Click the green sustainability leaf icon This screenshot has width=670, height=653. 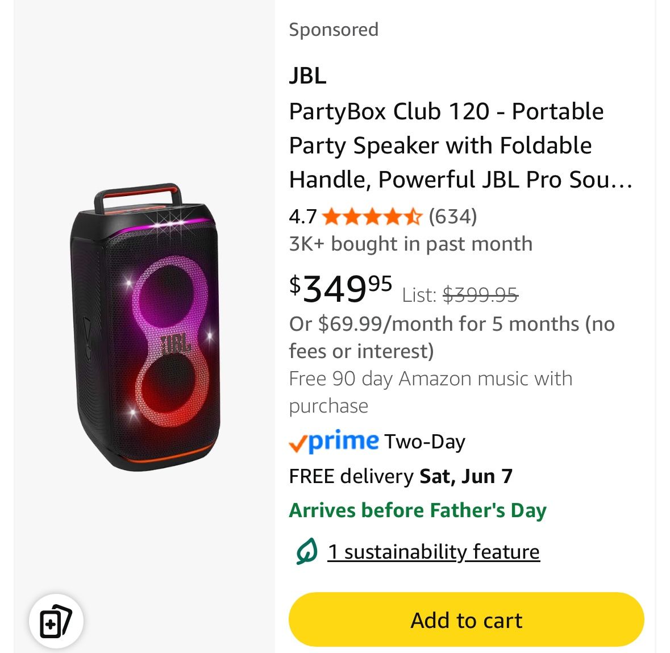(x=306, y=552)
